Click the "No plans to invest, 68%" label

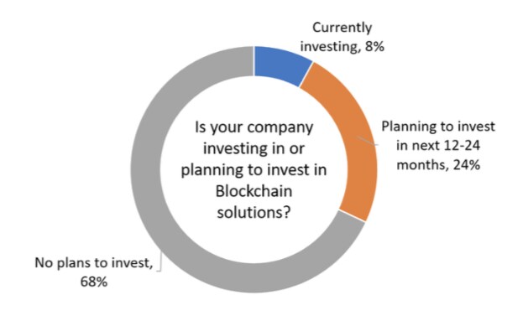point(94,272)
